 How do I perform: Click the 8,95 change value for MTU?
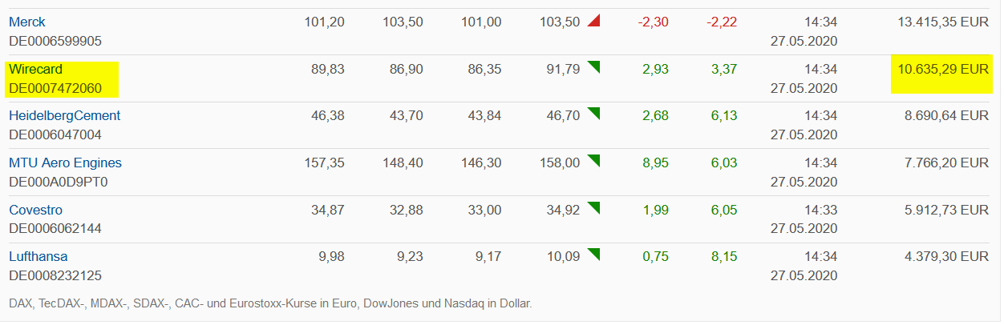[655, 163]
